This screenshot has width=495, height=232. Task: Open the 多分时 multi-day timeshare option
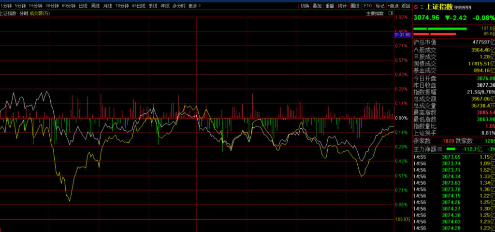pos(179,6)
